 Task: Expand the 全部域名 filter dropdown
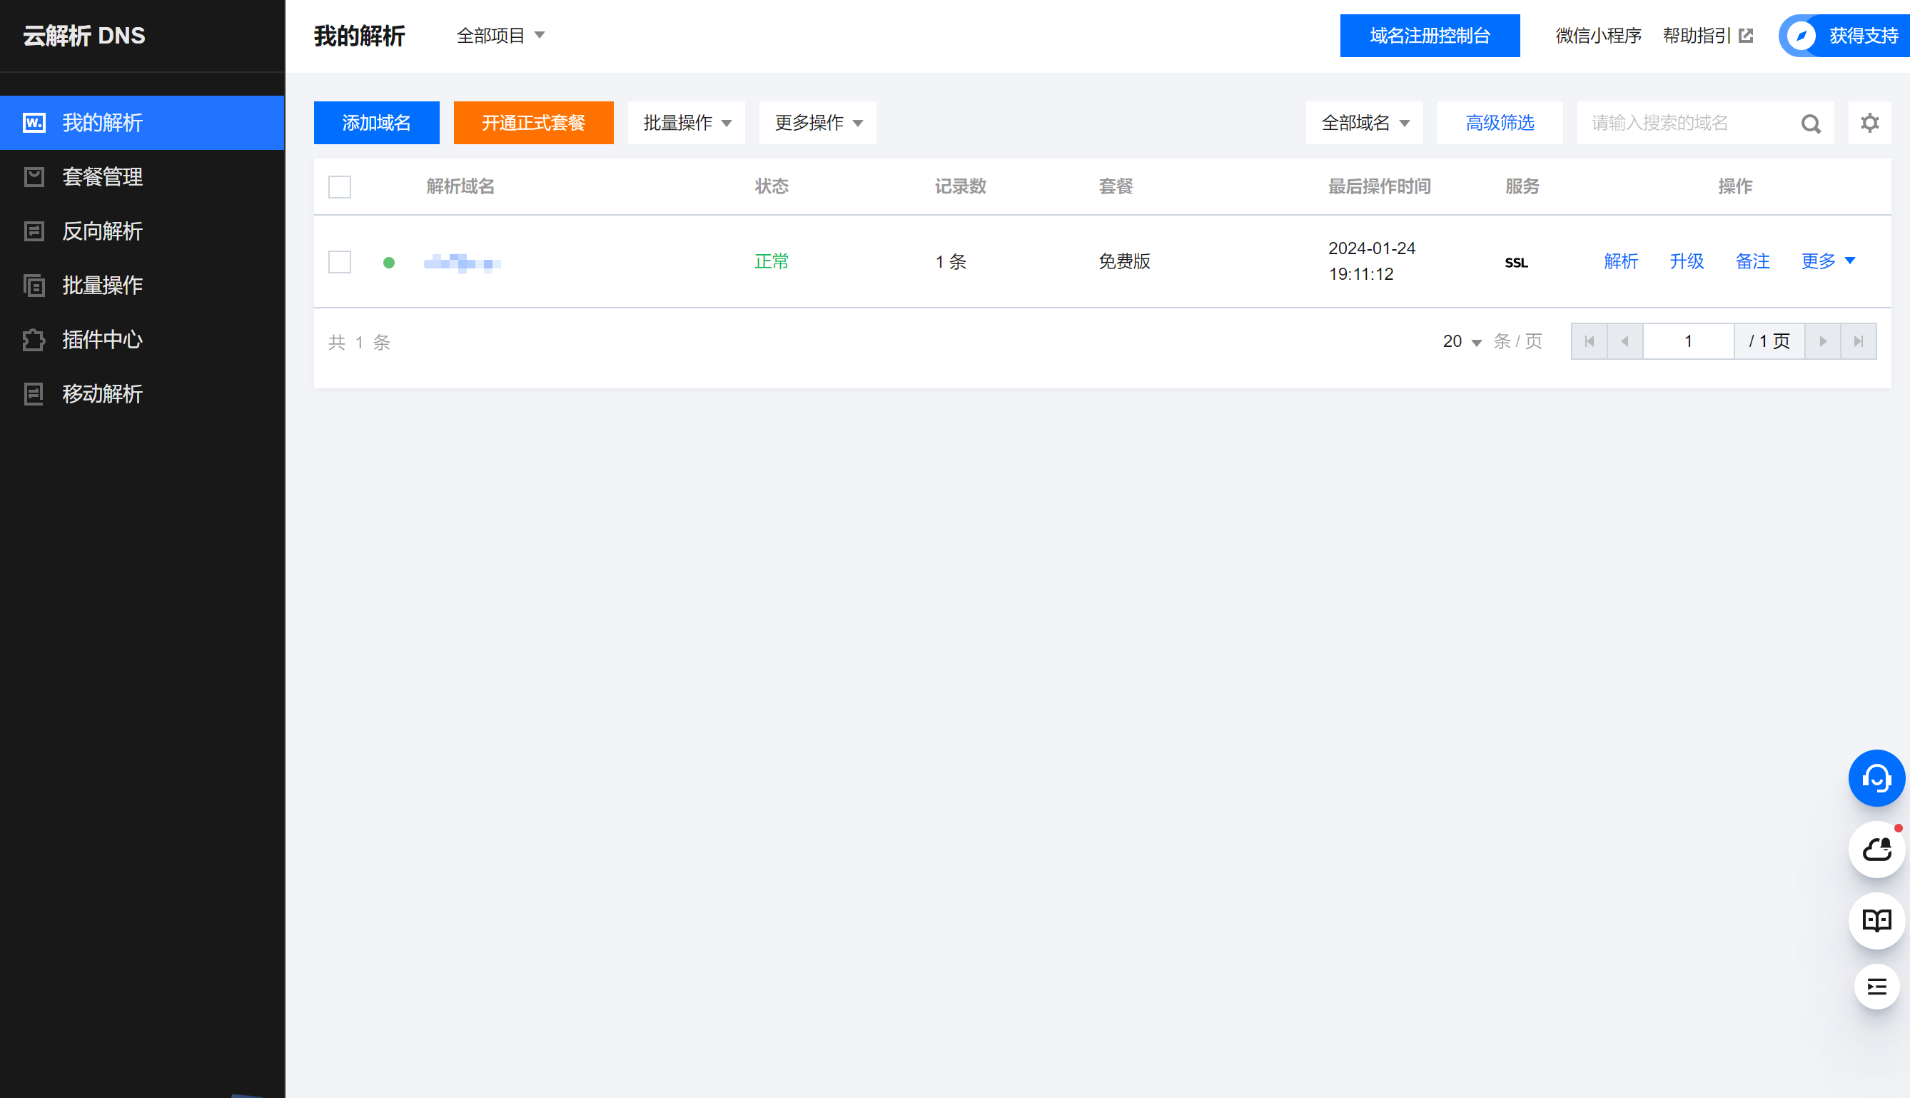click(x=1363, y=123)
